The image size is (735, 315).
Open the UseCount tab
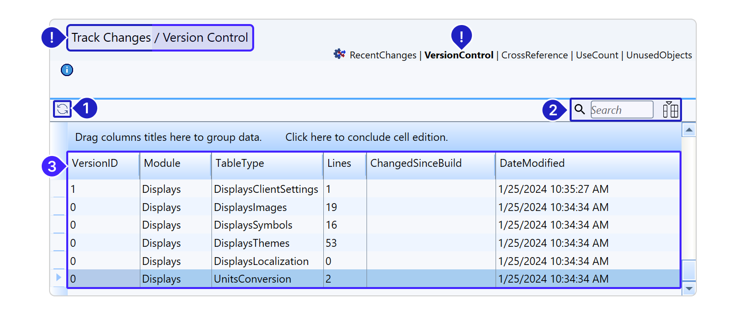point(598,55)
